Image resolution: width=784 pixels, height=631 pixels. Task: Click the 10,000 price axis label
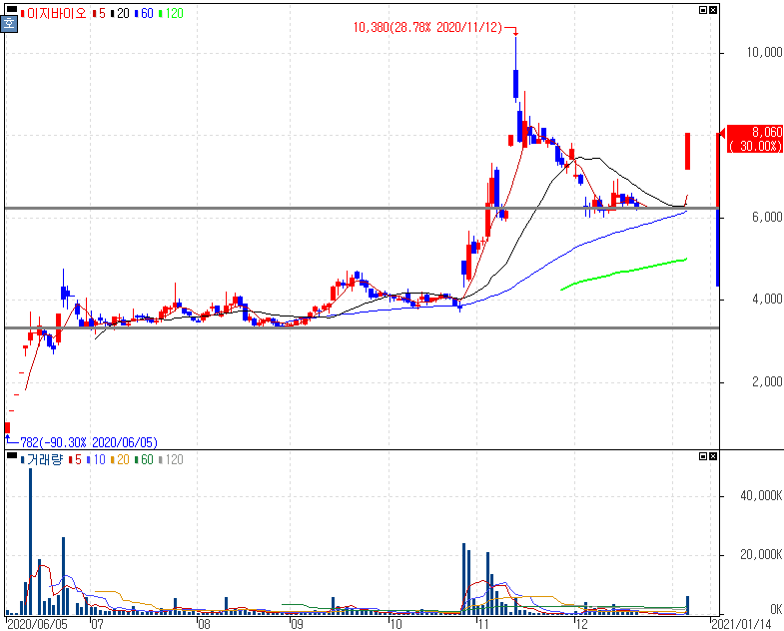click(764, 53)
